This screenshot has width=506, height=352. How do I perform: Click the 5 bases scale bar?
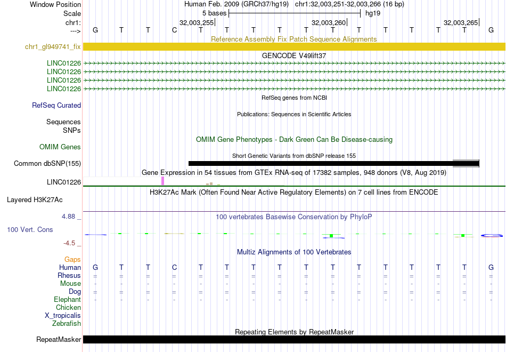pos(295,13)
